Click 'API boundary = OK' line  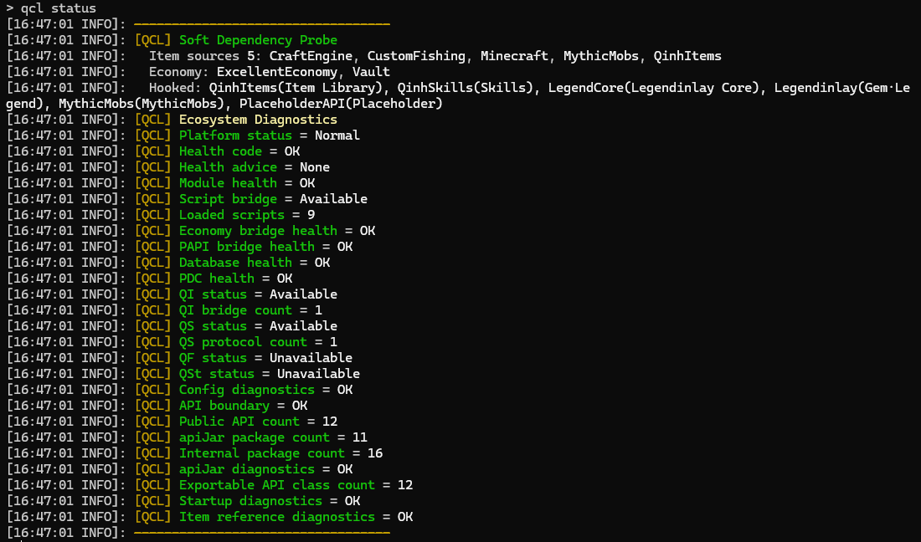pos(243,404)
